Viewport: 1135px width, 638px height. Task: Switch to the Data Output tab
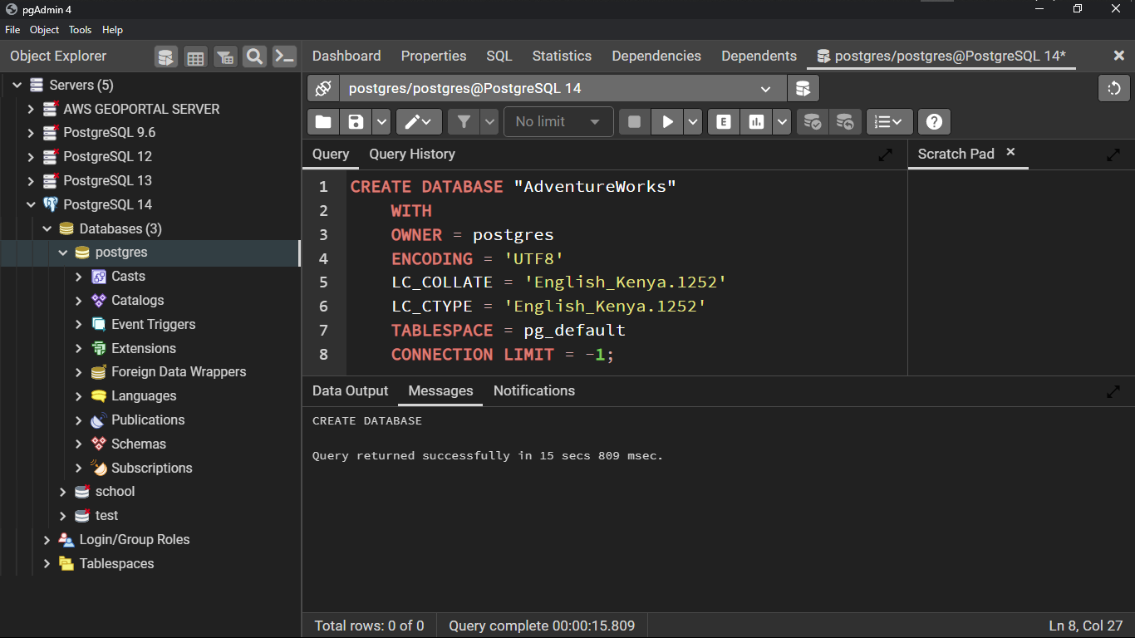tap(350, 390)
